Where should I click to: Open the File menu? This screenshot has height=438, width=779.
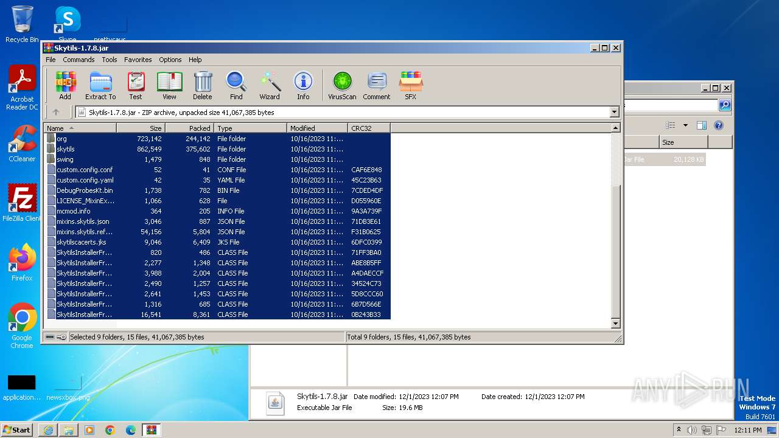click(51, 60)
